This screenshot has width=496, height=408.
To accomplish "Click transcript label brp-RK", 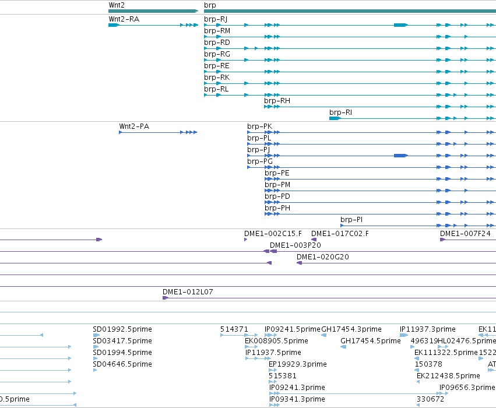I will point(217,78).
